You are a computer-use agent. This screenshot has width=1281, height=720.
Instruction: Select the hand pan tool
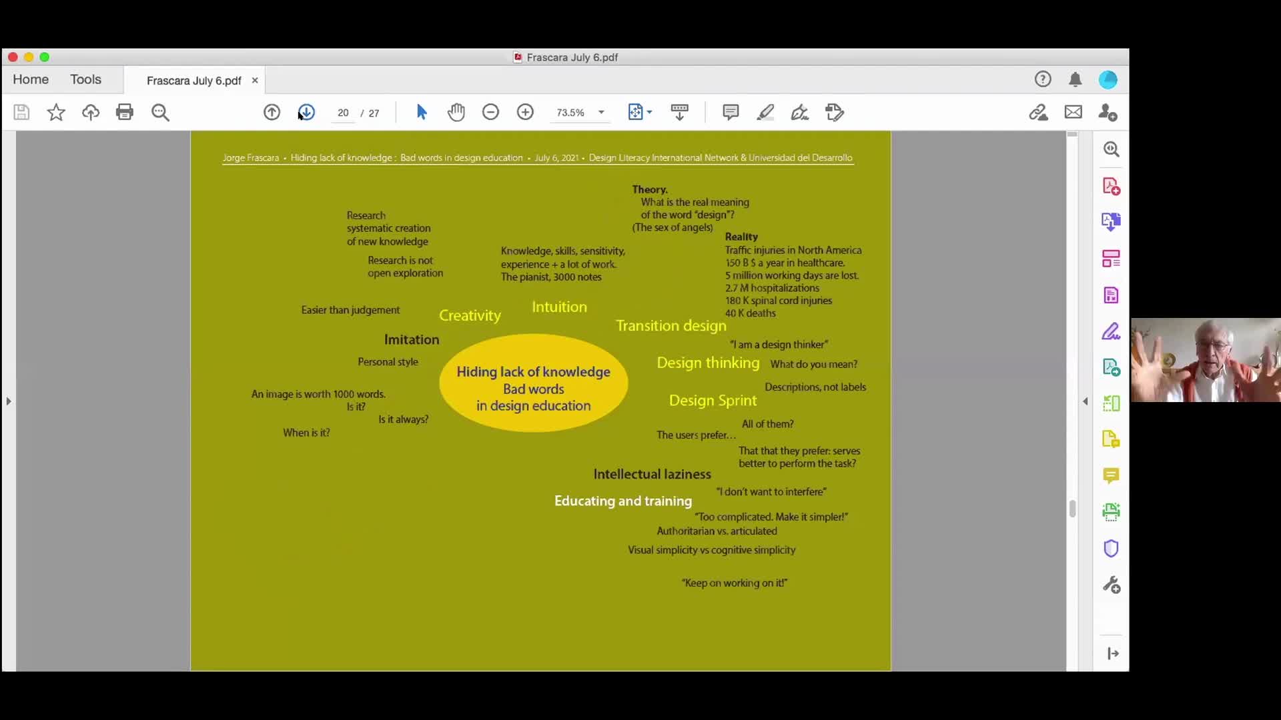456,112
